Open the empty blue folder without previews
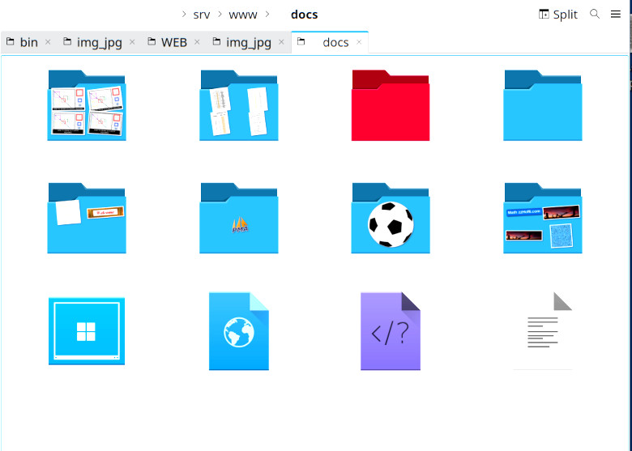This screenshot has width=632, height=451. point(543,105)
